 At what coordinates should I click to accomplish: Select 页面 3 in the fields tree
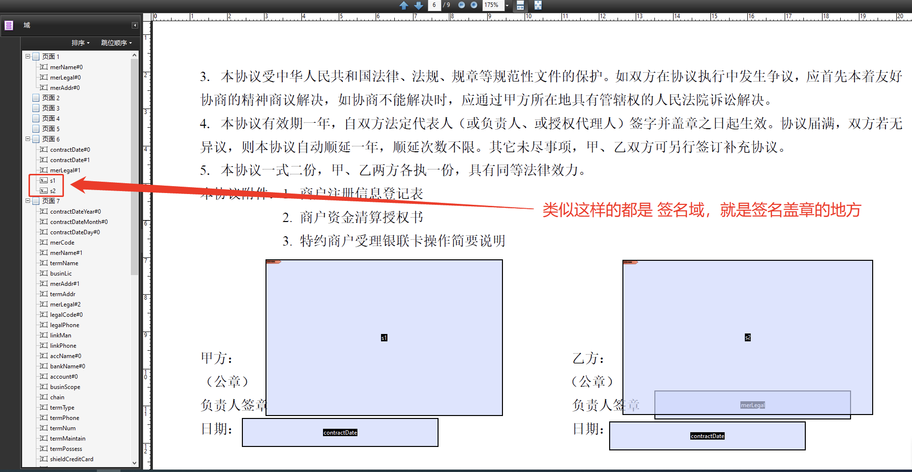pos(51,108)
